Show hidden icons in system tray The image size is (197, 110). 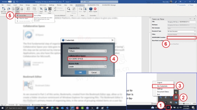[x=168, y=107]
